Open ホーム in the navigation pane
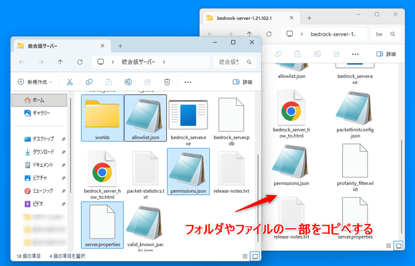 [38, 100]
